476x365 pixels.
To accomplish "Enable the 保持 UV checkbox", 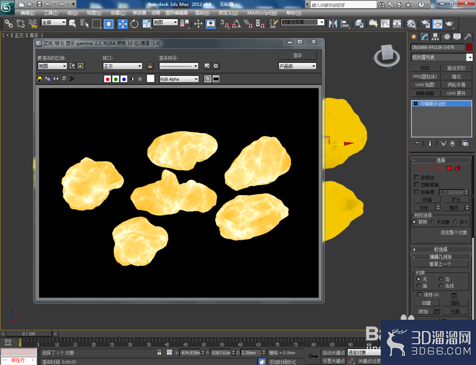I will point(419,295).
